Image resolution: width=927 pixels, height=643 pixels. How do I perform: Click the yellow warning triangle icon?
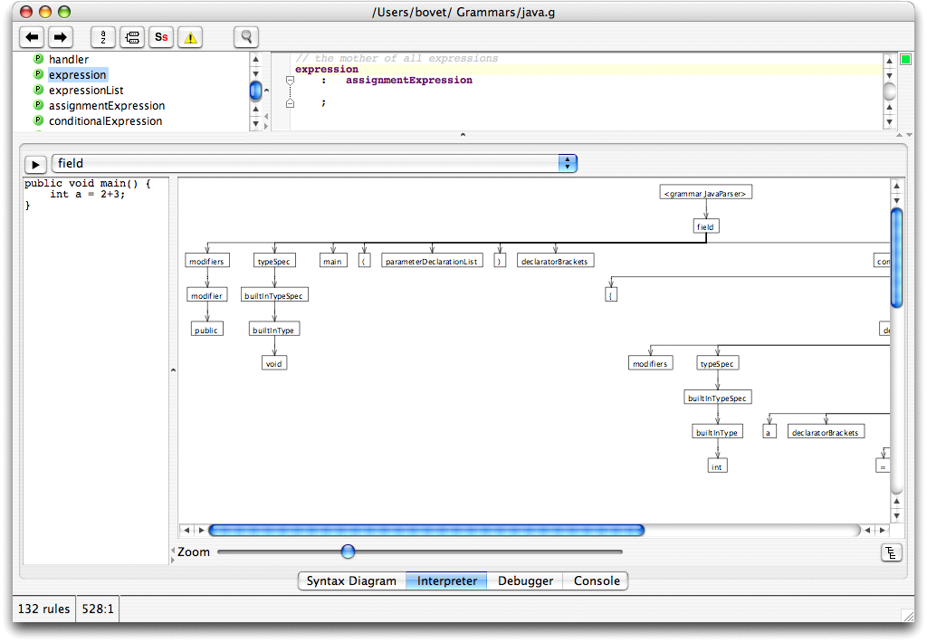190,37
